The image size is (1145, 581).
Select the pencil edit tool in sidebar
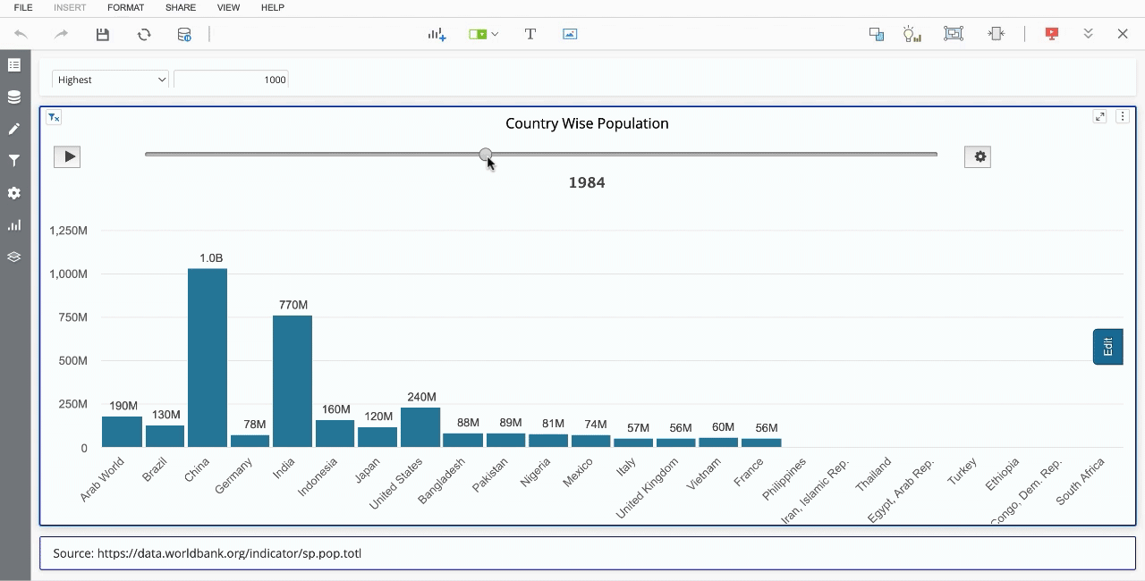[13, 129]
